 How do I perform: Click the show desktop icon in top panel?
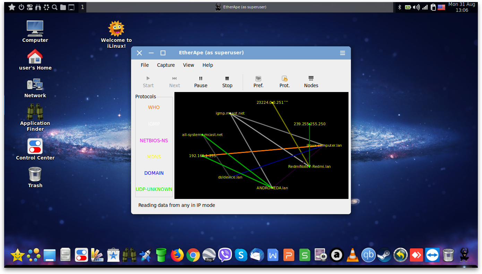point(71,7)
